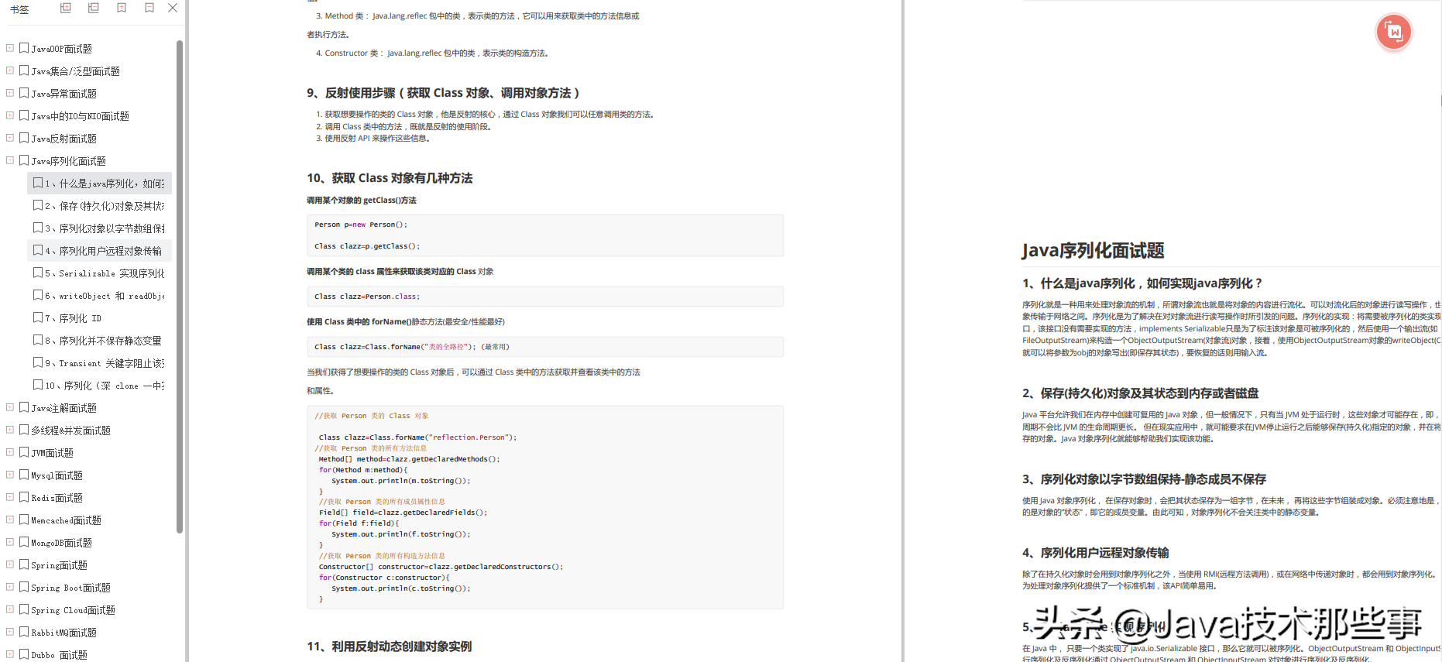The height and width of the screenshot is (662, 1442).
Task: Expand the Spring面试题 node
Action: point(10,564)
